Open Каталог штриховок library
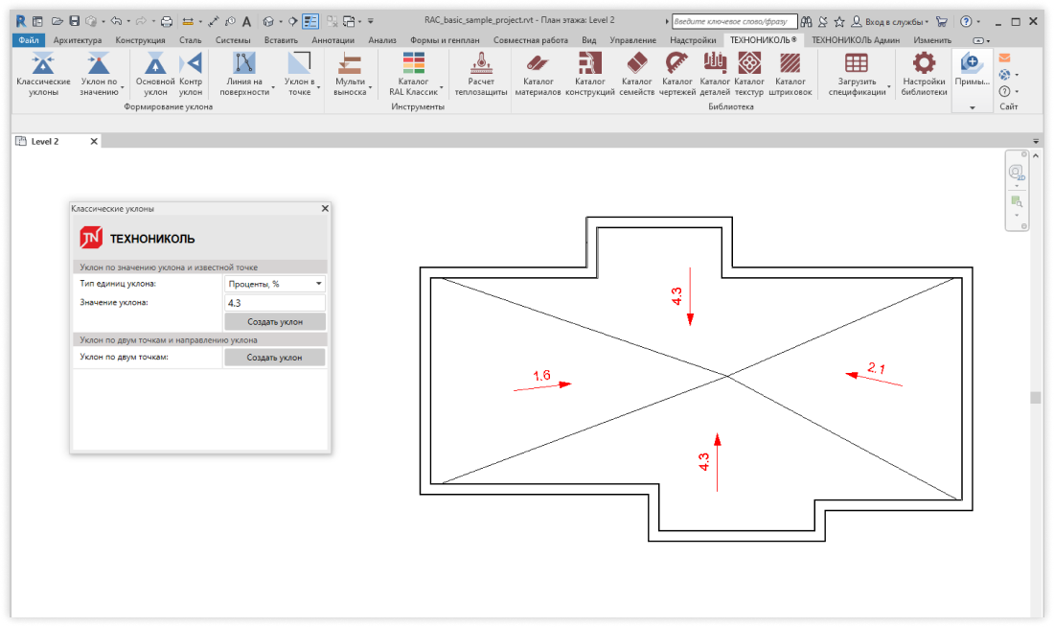Screen dimensions: 1054x627 [x=790, y=74]
